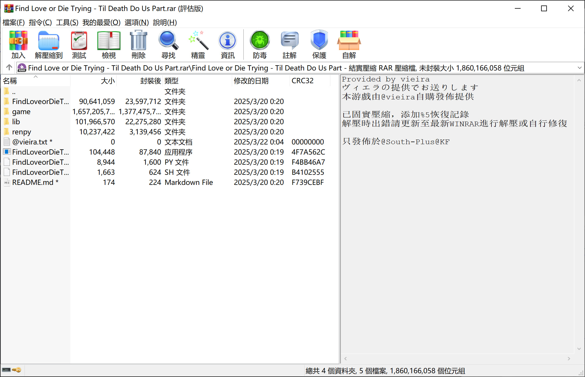The height and width of the screenshot is (377, 585).
Task: Expand the archive path dropdown
Action: tap(579, 68)
